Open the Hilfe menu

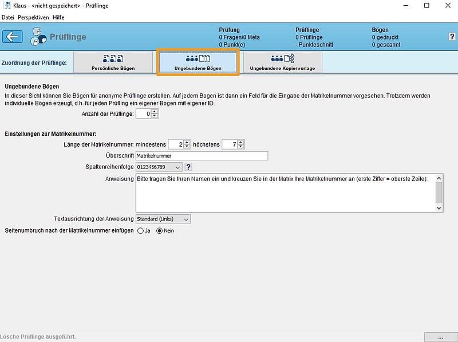tap(58, 17)
